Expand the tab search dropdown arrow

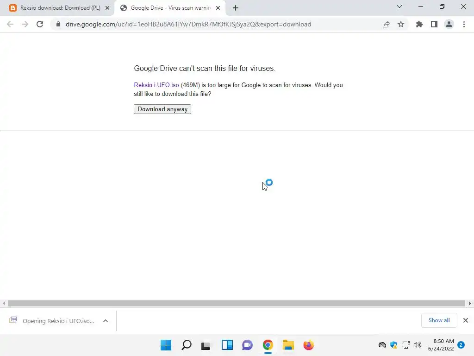coord(399,6)
